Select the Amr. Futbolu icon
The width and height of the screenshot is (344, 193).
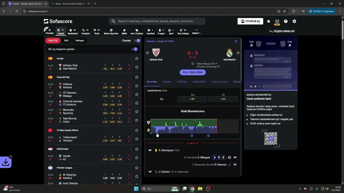coord(137,32)
